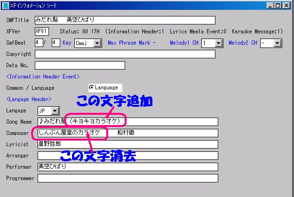Focus the XFVer field showing XF01
This screenshot has width=294, height=197.
point(42,32)
